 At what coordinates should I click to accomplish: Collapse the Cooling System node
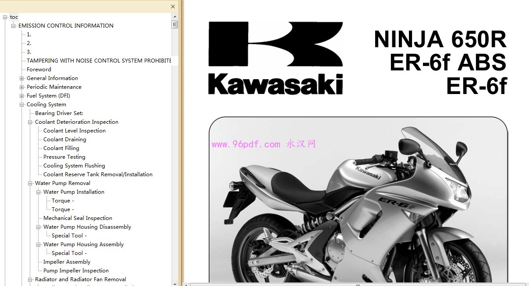click(22, 105)
